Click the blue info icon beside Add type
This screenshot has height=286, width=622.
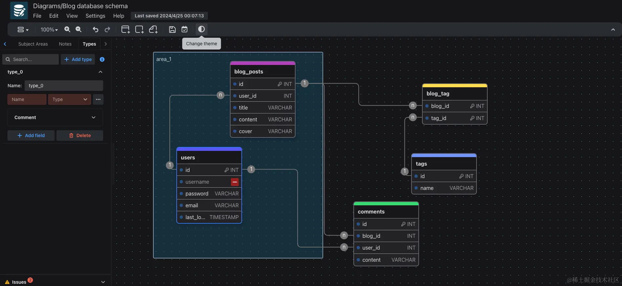102,59
